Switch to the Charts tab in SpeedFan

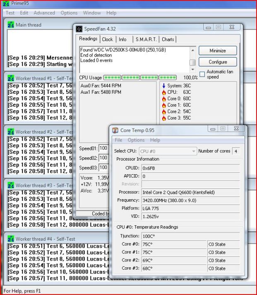click(x=168, y=39)
